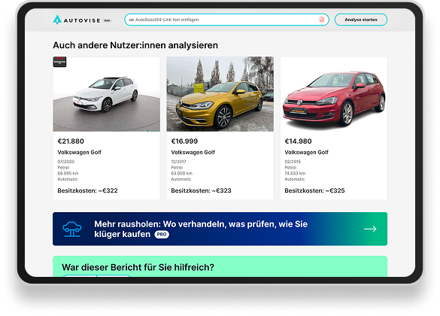The height and width of the screenshot is (316, 440).
Task: Click the car lift icon in banner
Action: click(x=72, y=229)
